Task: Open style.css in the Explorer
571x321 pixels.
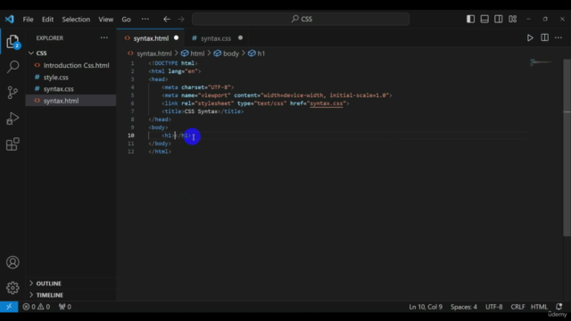Action: [55, 78]
